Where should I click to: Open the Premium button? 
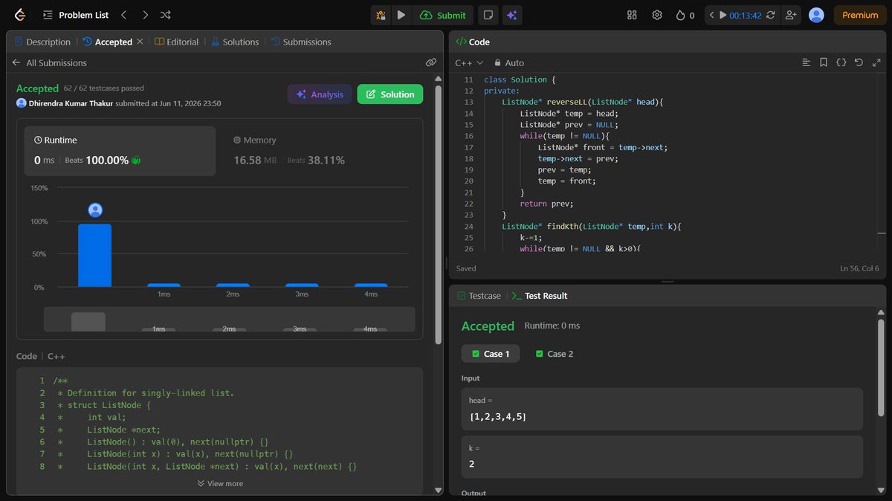[x=860, y=15]
